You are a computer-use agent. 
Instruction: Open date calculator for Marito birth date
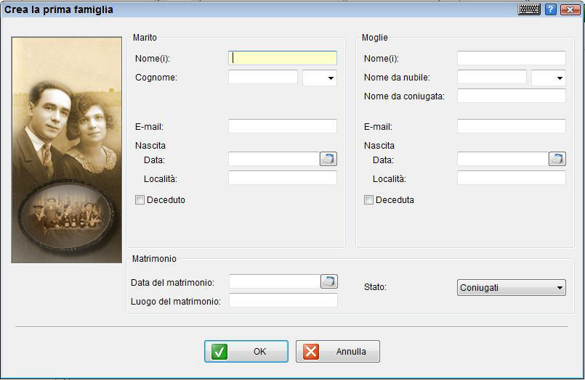(328, 159)
